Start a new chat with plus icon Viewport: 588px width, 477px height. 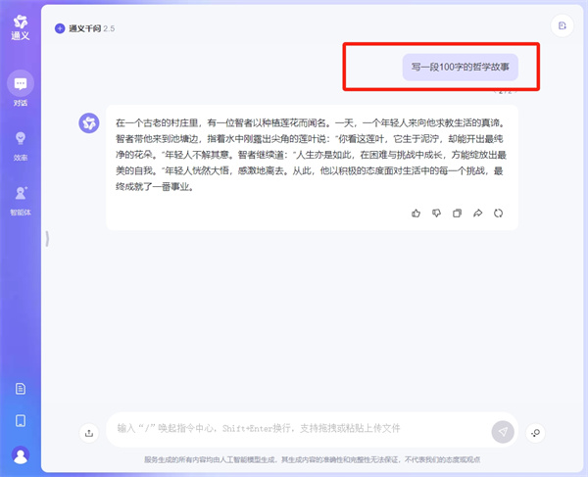[60, 28]
